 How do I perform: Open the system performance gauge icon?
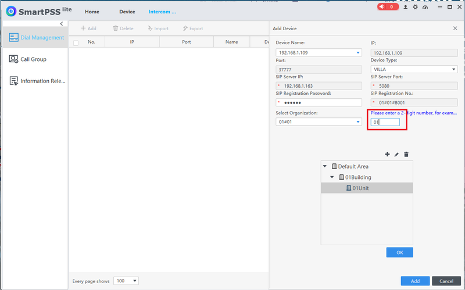pyautogui.click(x=425, y=7)
